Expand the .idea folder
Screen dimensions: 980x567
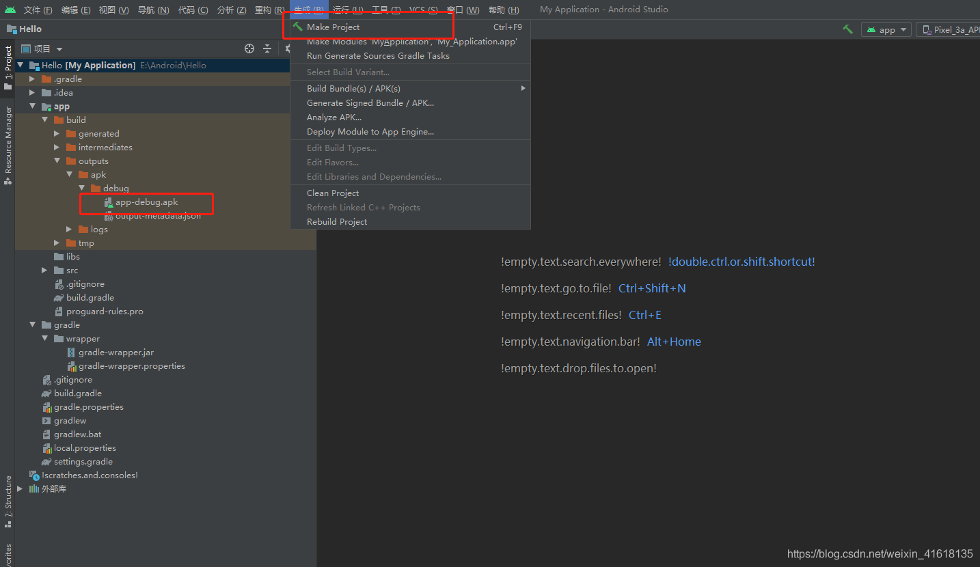coord(32,93)
